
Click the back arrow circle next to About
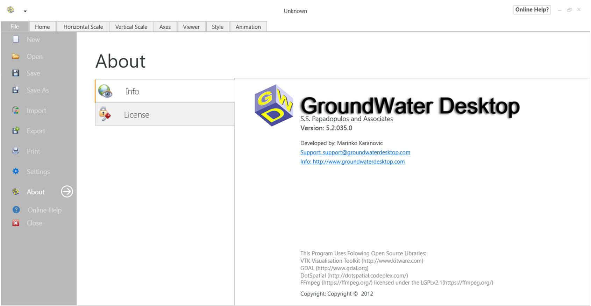[x=67, y=191]
